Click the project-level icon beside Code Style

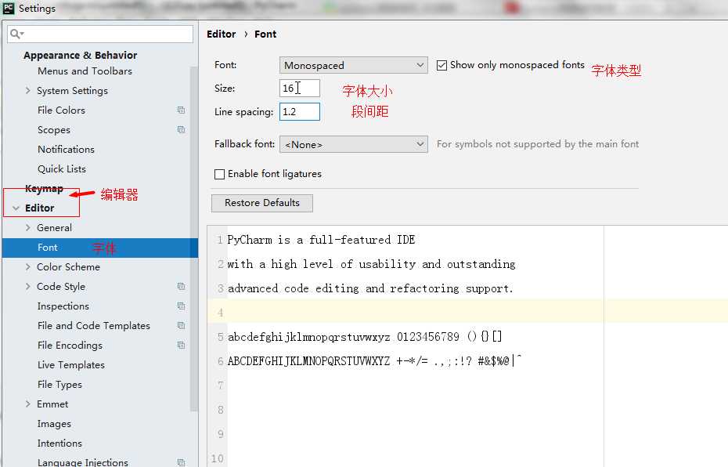(x=181, y=286)
